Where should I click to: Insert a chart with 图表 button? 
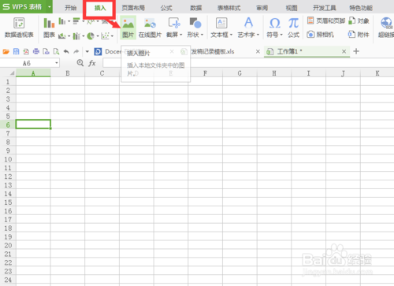[49, 27]
